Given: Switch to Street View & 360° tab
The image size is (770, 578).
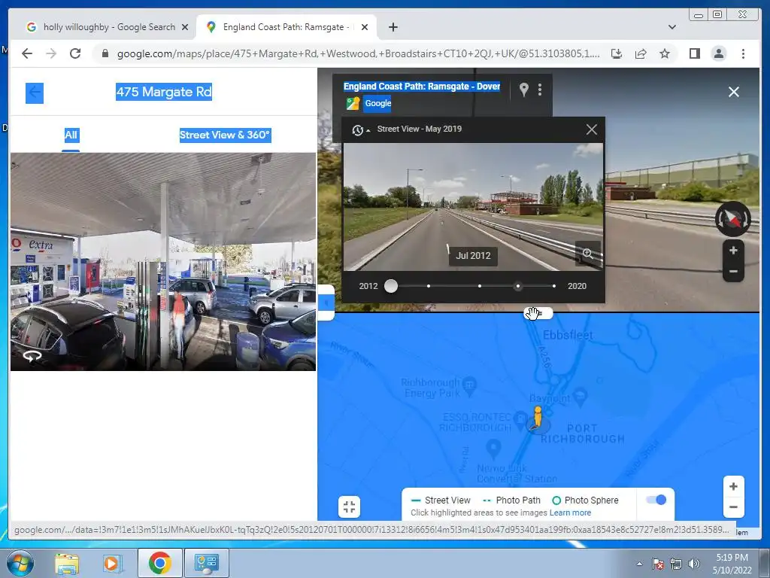Looking at the screenshot, I should [225, 135].
